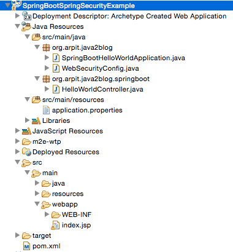Expand the JavaScript Resources node
Image resolution: width=233 pixels, height=252 pixels.
[18, 131]
